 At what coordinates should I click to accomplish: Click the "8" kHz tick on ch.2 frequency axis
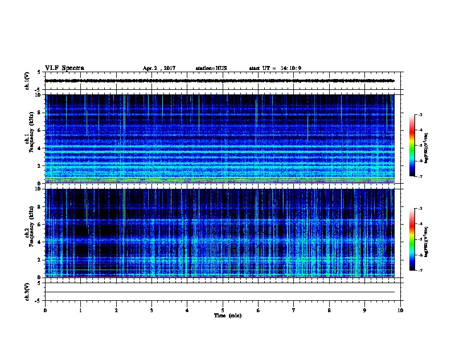(40, 207)
